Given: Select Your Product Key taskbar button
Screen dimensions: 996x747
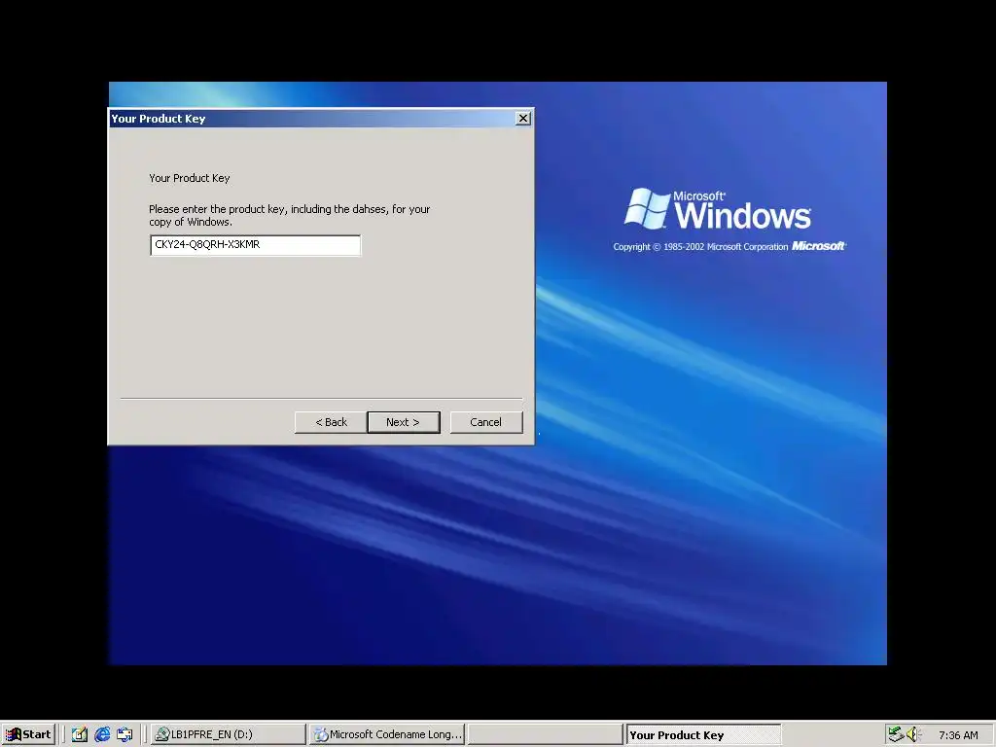Looking at the screenshot, I should (703, 735).
